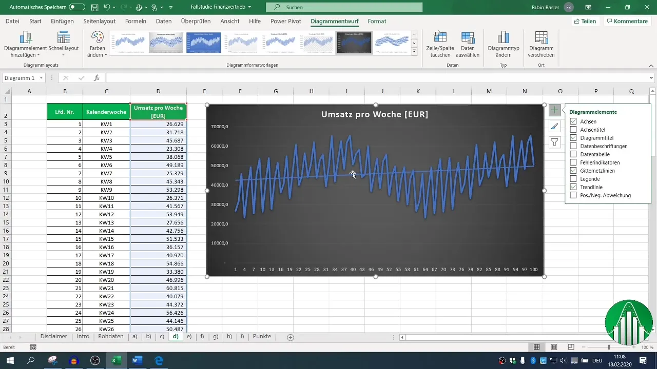Open Farben ändern palette
657x369 pixels.
tap(97, 45)
